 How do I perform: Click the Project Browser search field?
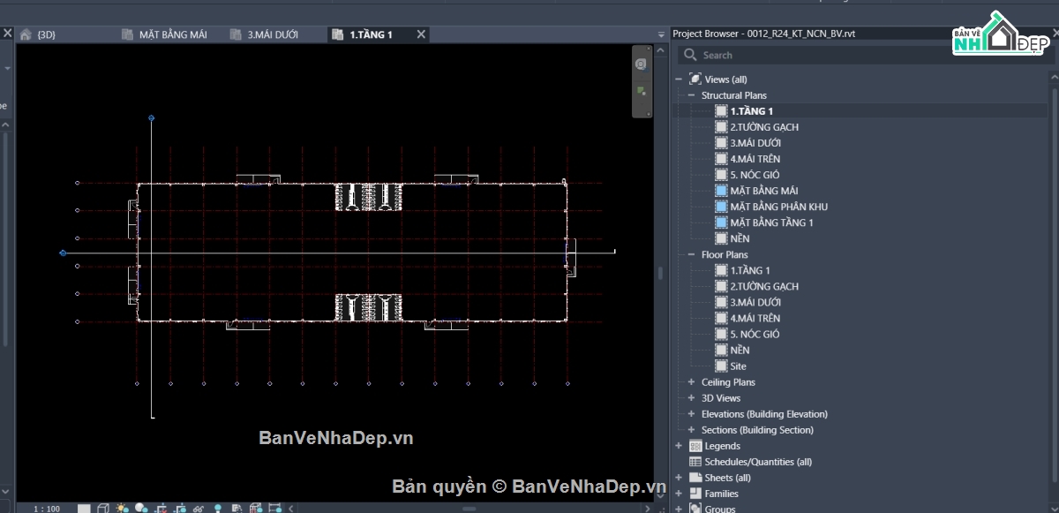863,55
